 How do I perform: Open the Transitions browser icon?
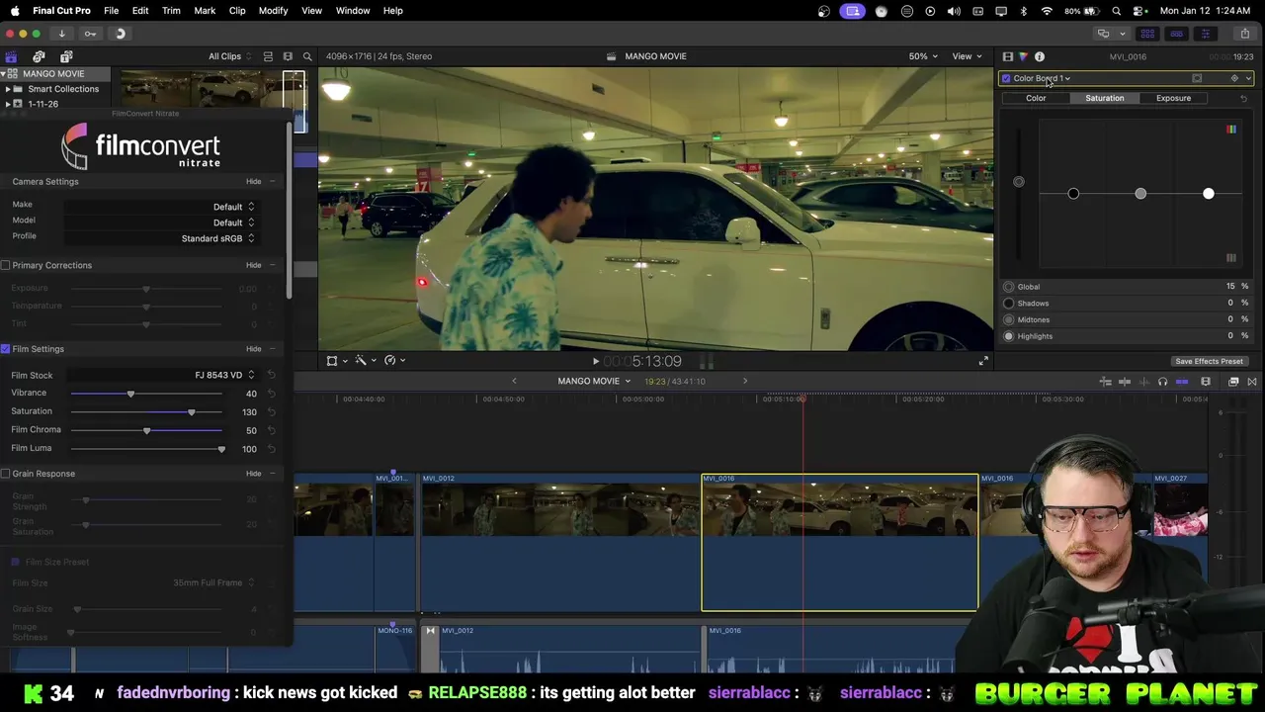pyautogui.click(x=1252, y=382)
